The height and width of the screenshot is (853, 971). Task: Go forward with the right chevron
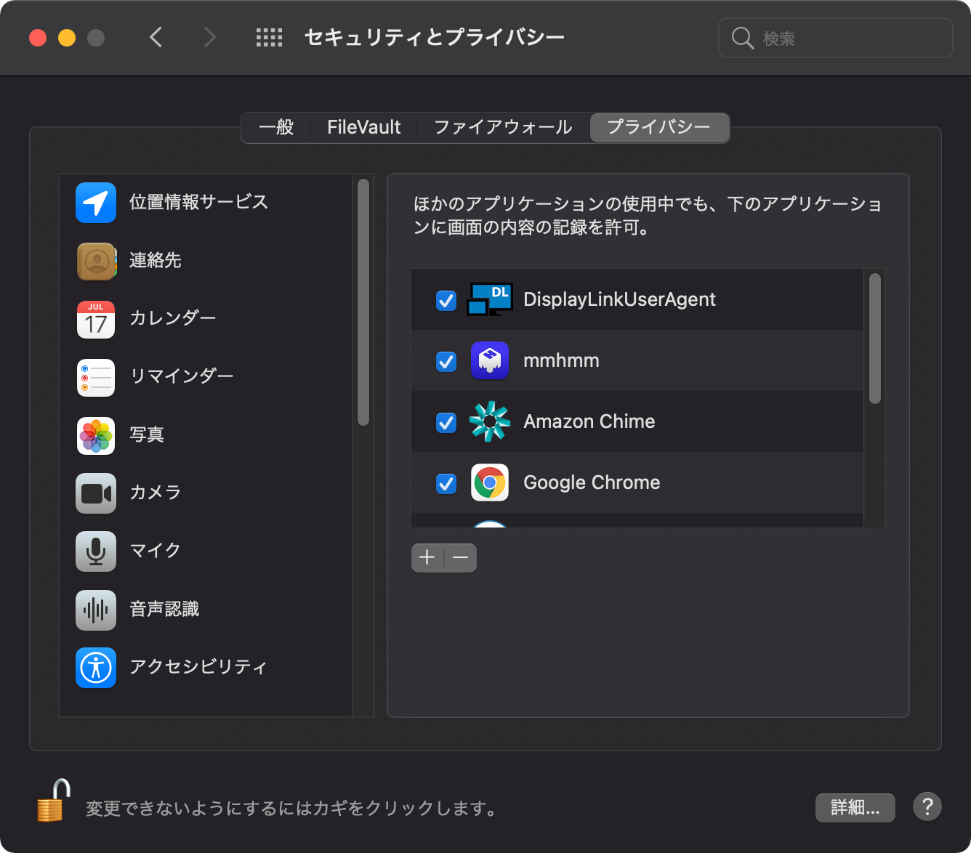[x=209, y=37]
